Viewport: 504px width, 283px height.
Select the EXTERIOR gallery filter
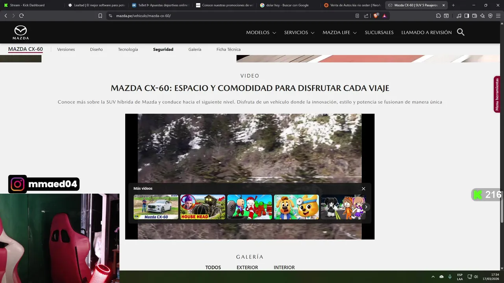pos(247,267)
